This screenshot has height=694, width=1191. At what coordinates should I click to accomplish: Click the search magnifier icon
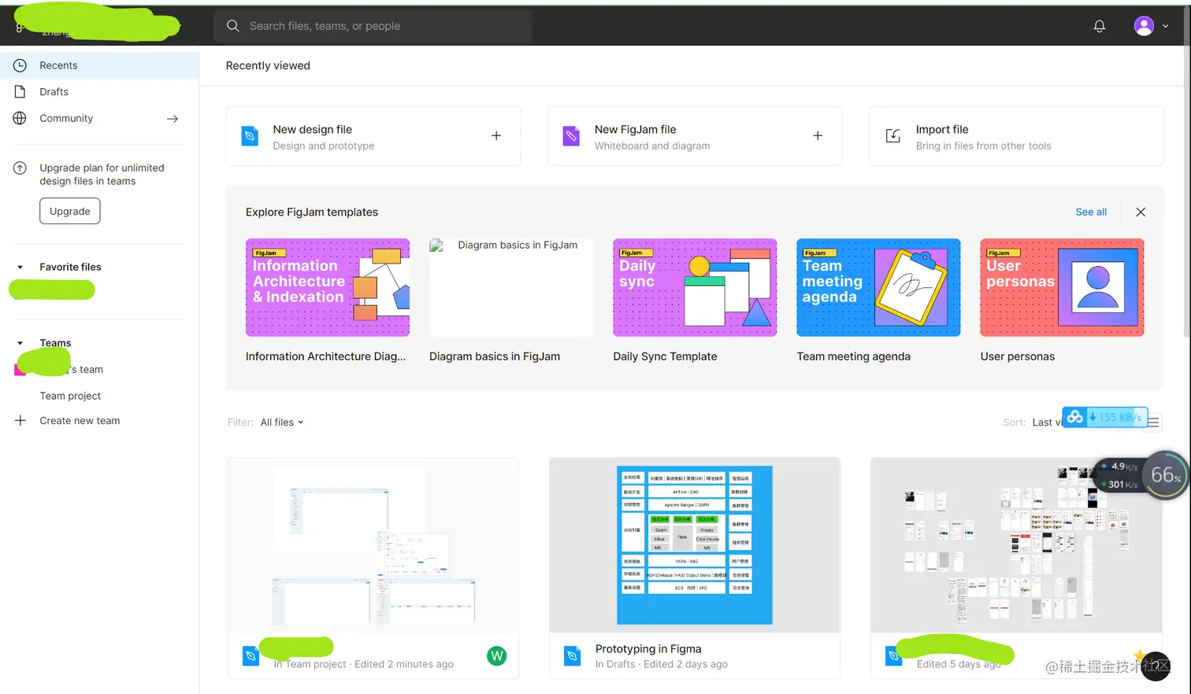pyautogui.click(x=232, y=26)
